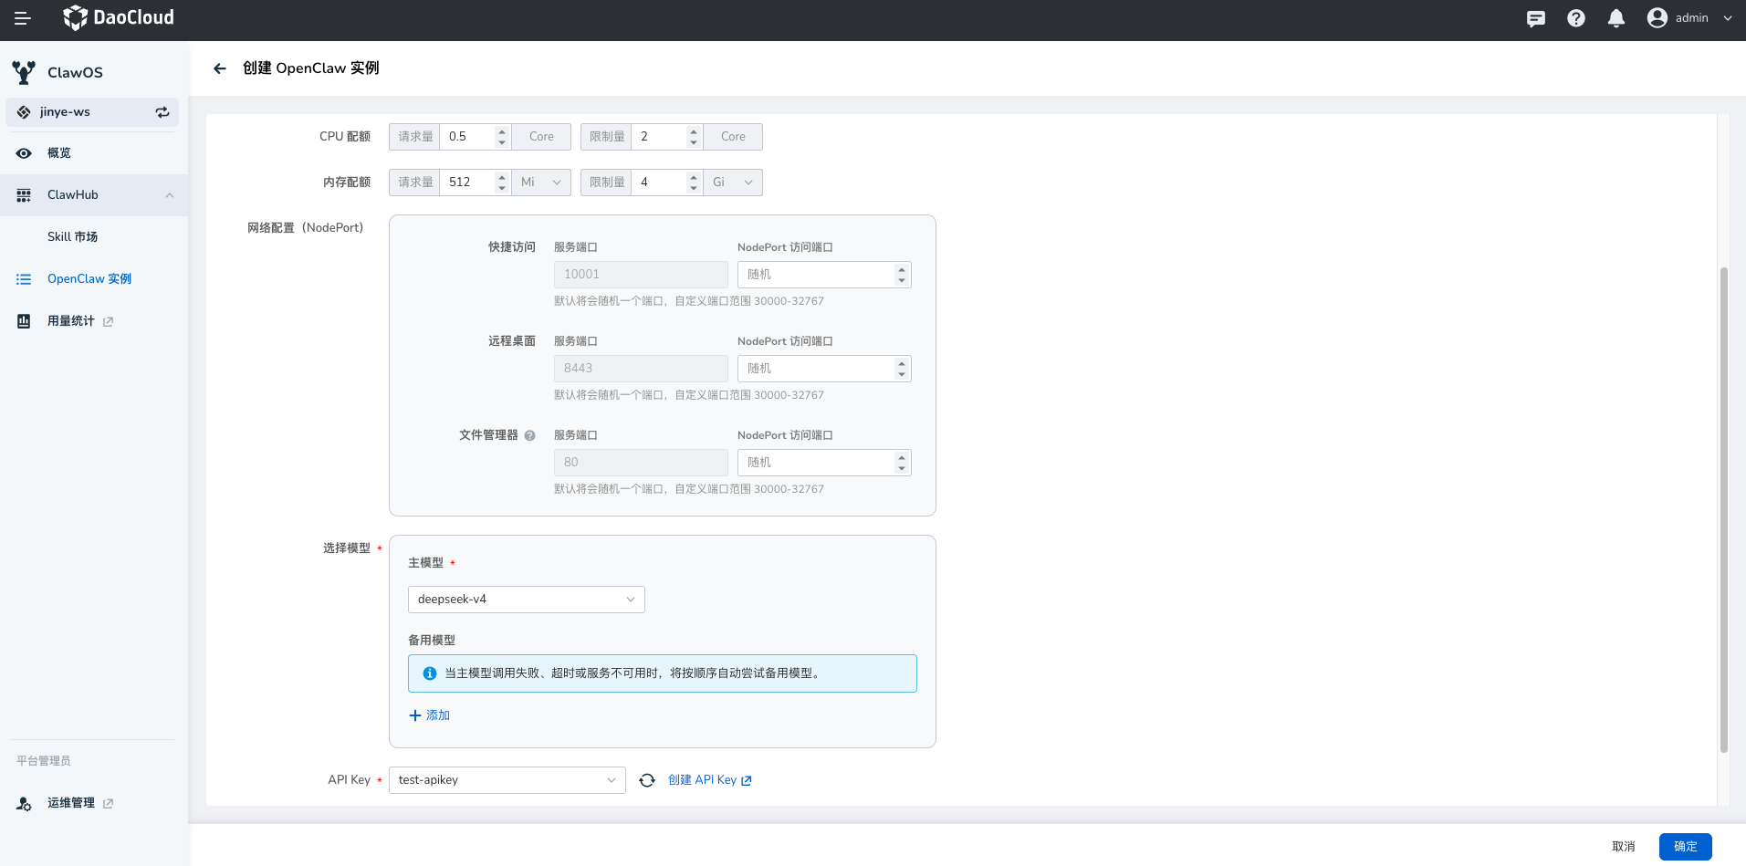
Task: Refresh the API Key list
Action: click(x=647, y=780)
